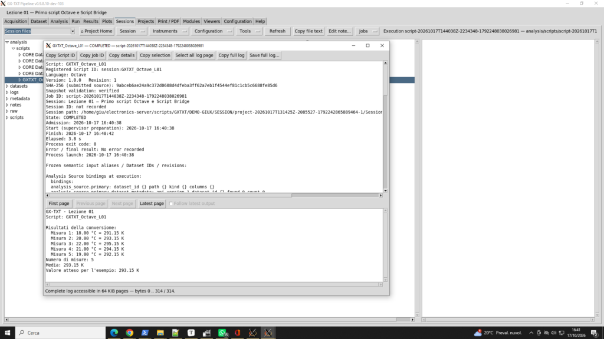604x339 pixels.
Task: Click Copy Script ID
Action: (60, 55)
